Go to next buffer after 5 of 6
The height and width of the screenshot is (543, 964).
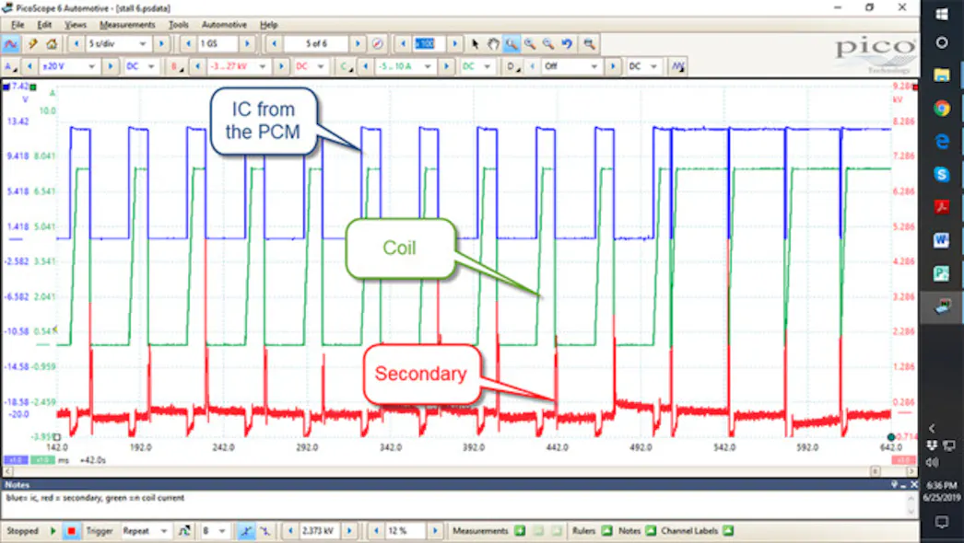[x=358, y=44]
